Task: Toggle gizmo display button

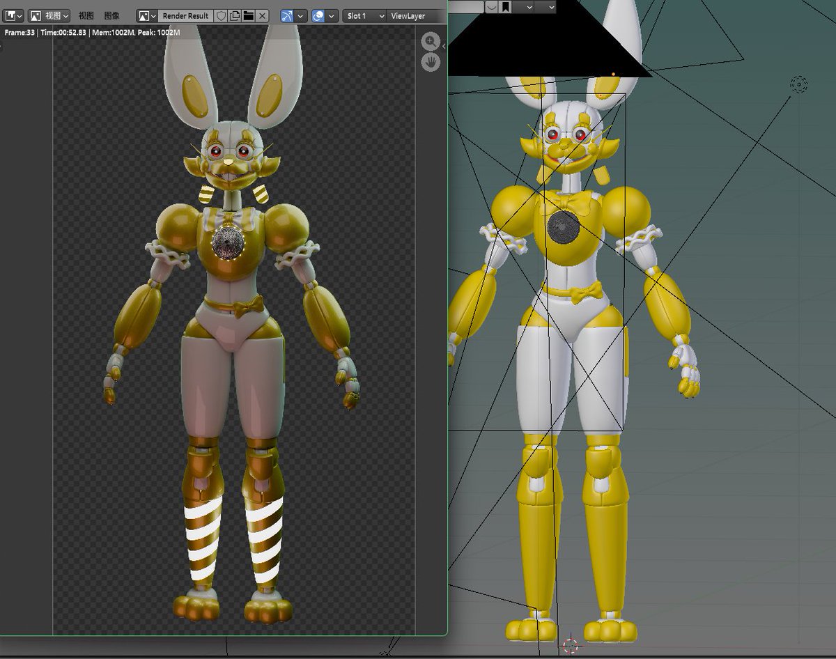Action: tap(286, 15)
